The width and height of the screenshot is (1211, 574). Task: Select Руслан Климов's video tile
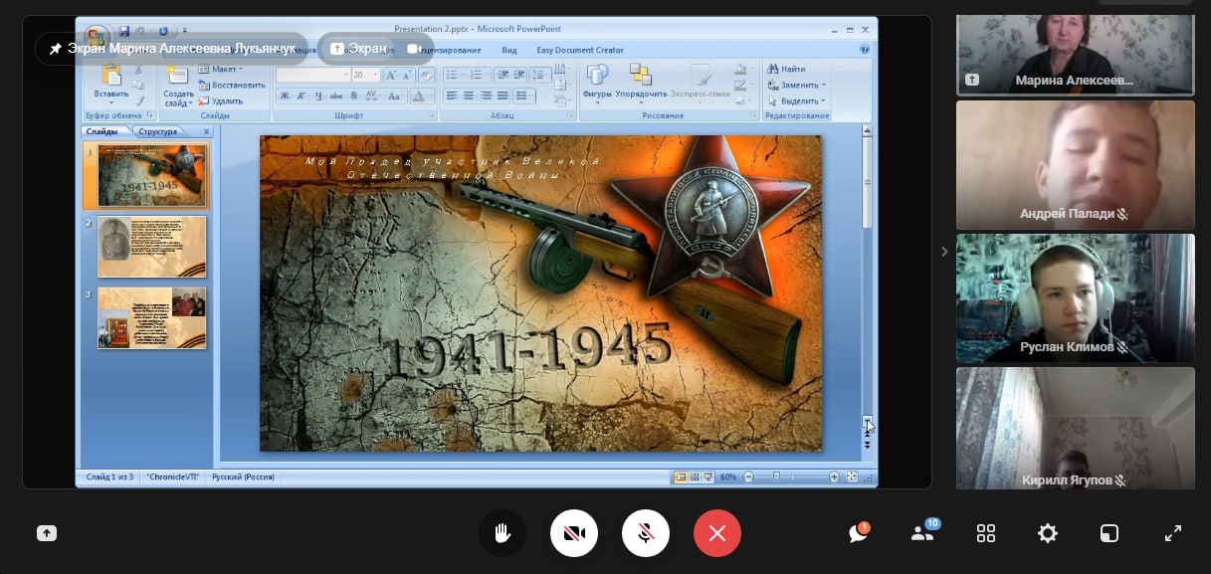pos(1075,297)
